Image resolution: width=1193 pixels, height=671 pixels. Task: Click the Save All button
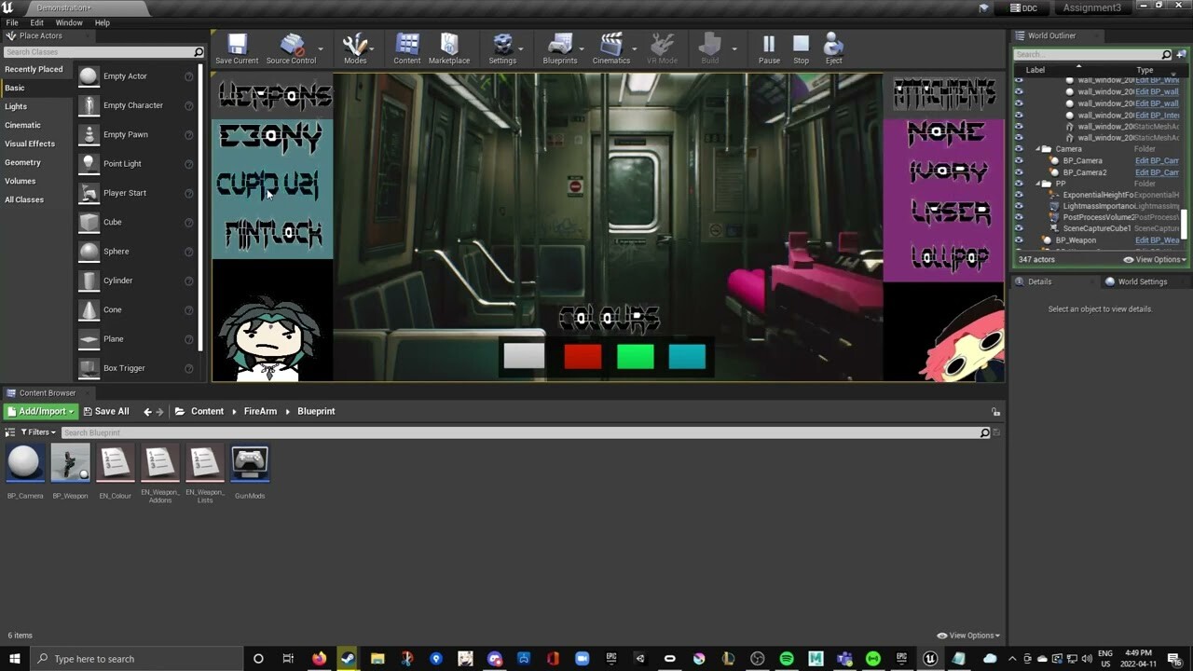coord(105,411)
